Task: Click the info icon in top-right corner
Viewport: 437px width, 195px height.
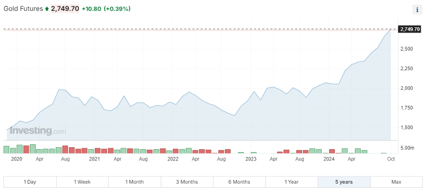Action: coord(417,10)
